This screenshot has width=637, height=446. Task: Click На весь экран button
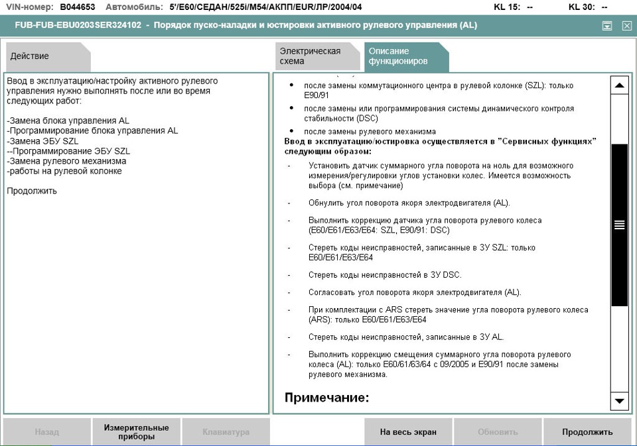[408, 432]
